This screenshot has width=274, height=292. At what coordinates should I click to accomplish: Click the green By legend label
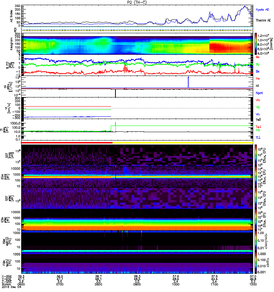tap(258, 64)
